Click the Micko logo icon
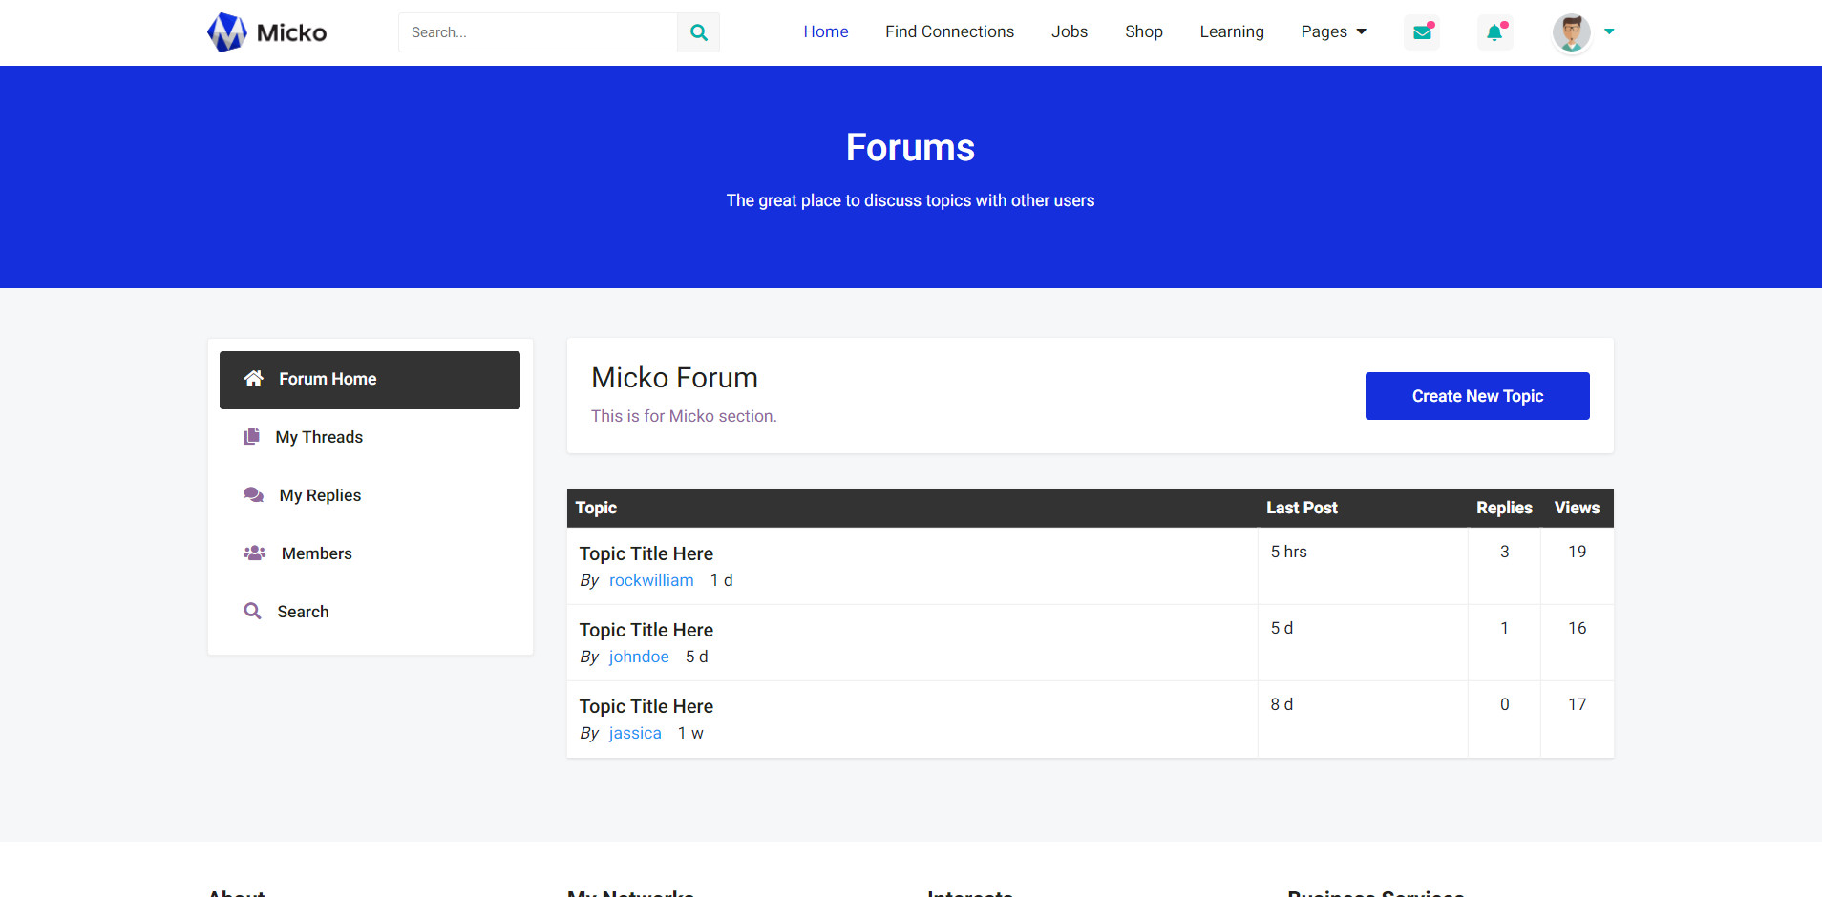The height and width of the screenshot is (897, 1822). tap(227, 32)
